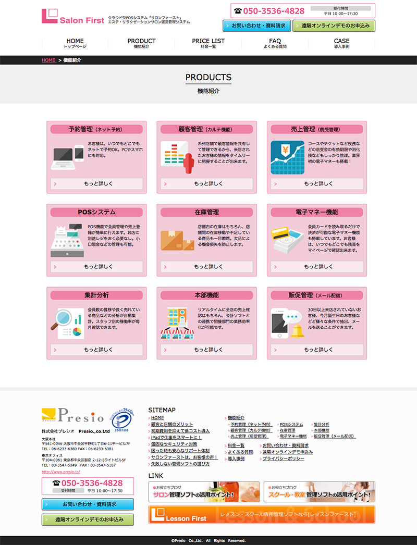Click the orange Lesson First banner

[261, 514]
